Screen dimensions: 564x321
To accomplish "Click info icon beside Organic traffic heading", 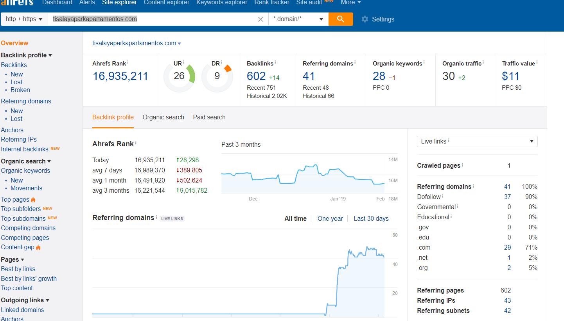I will [483, 62].
